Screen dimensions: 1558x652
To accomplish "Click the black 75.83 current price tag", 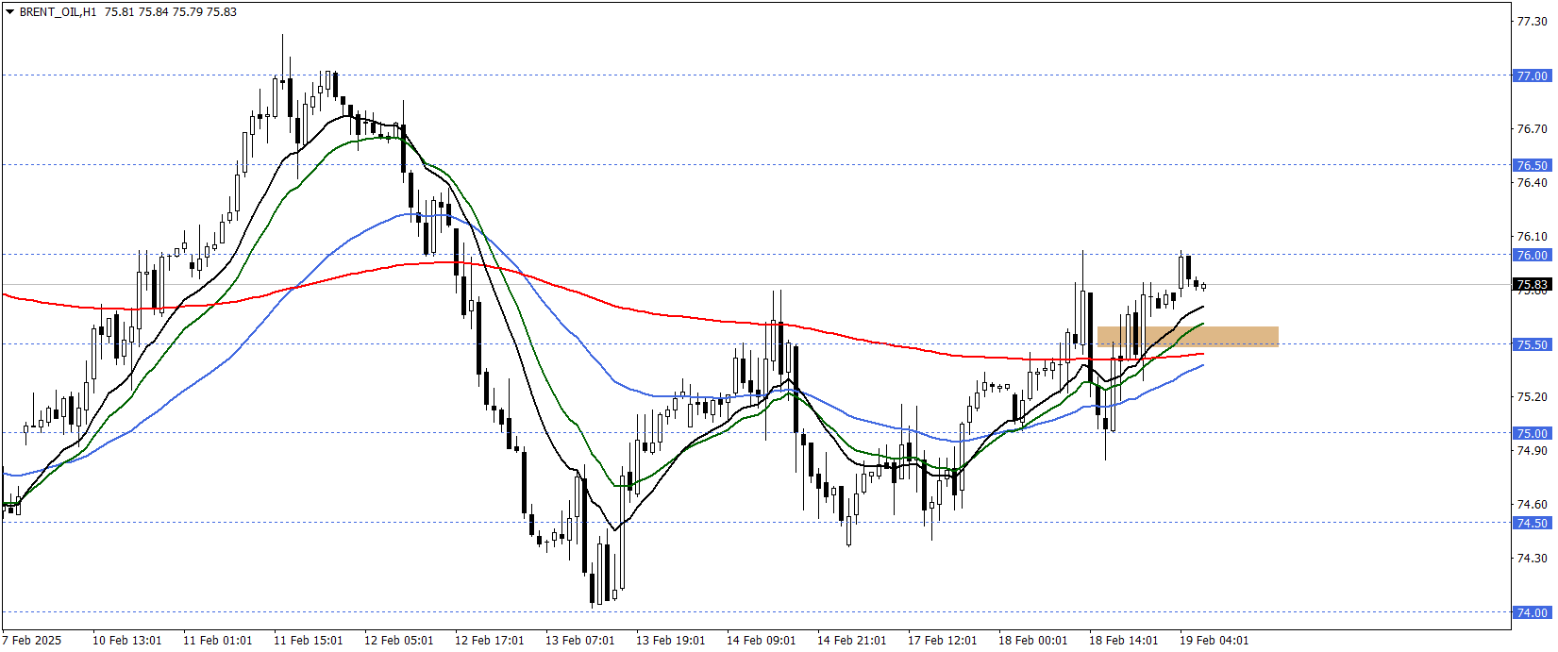I will (x=1532, y=284).
